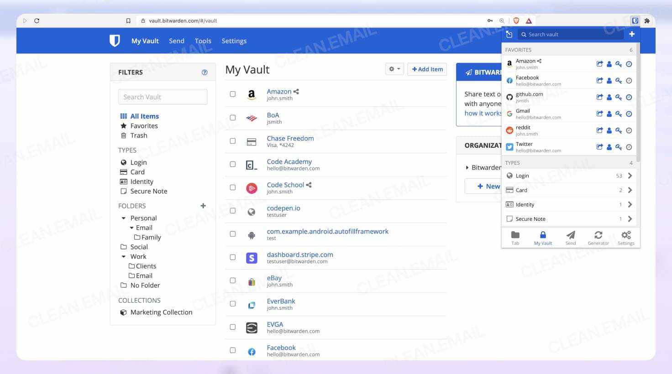Viewport: 672px width, 374px height.
Task: Open the Tools menu in header
Action: (203, 41)
